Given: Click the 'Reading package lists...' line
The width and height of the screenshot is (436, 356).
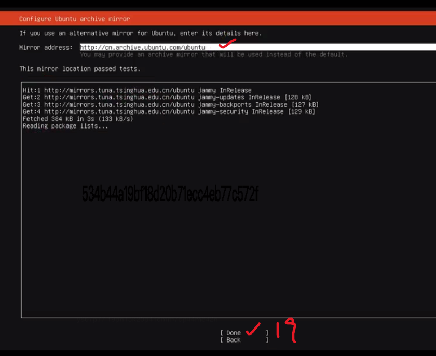Looking at the screenshot, I should tap(65, 126).
